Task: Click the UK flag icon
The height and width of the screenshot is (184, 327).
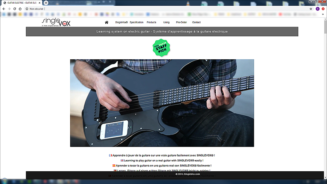Action: [x=122, y=160]
